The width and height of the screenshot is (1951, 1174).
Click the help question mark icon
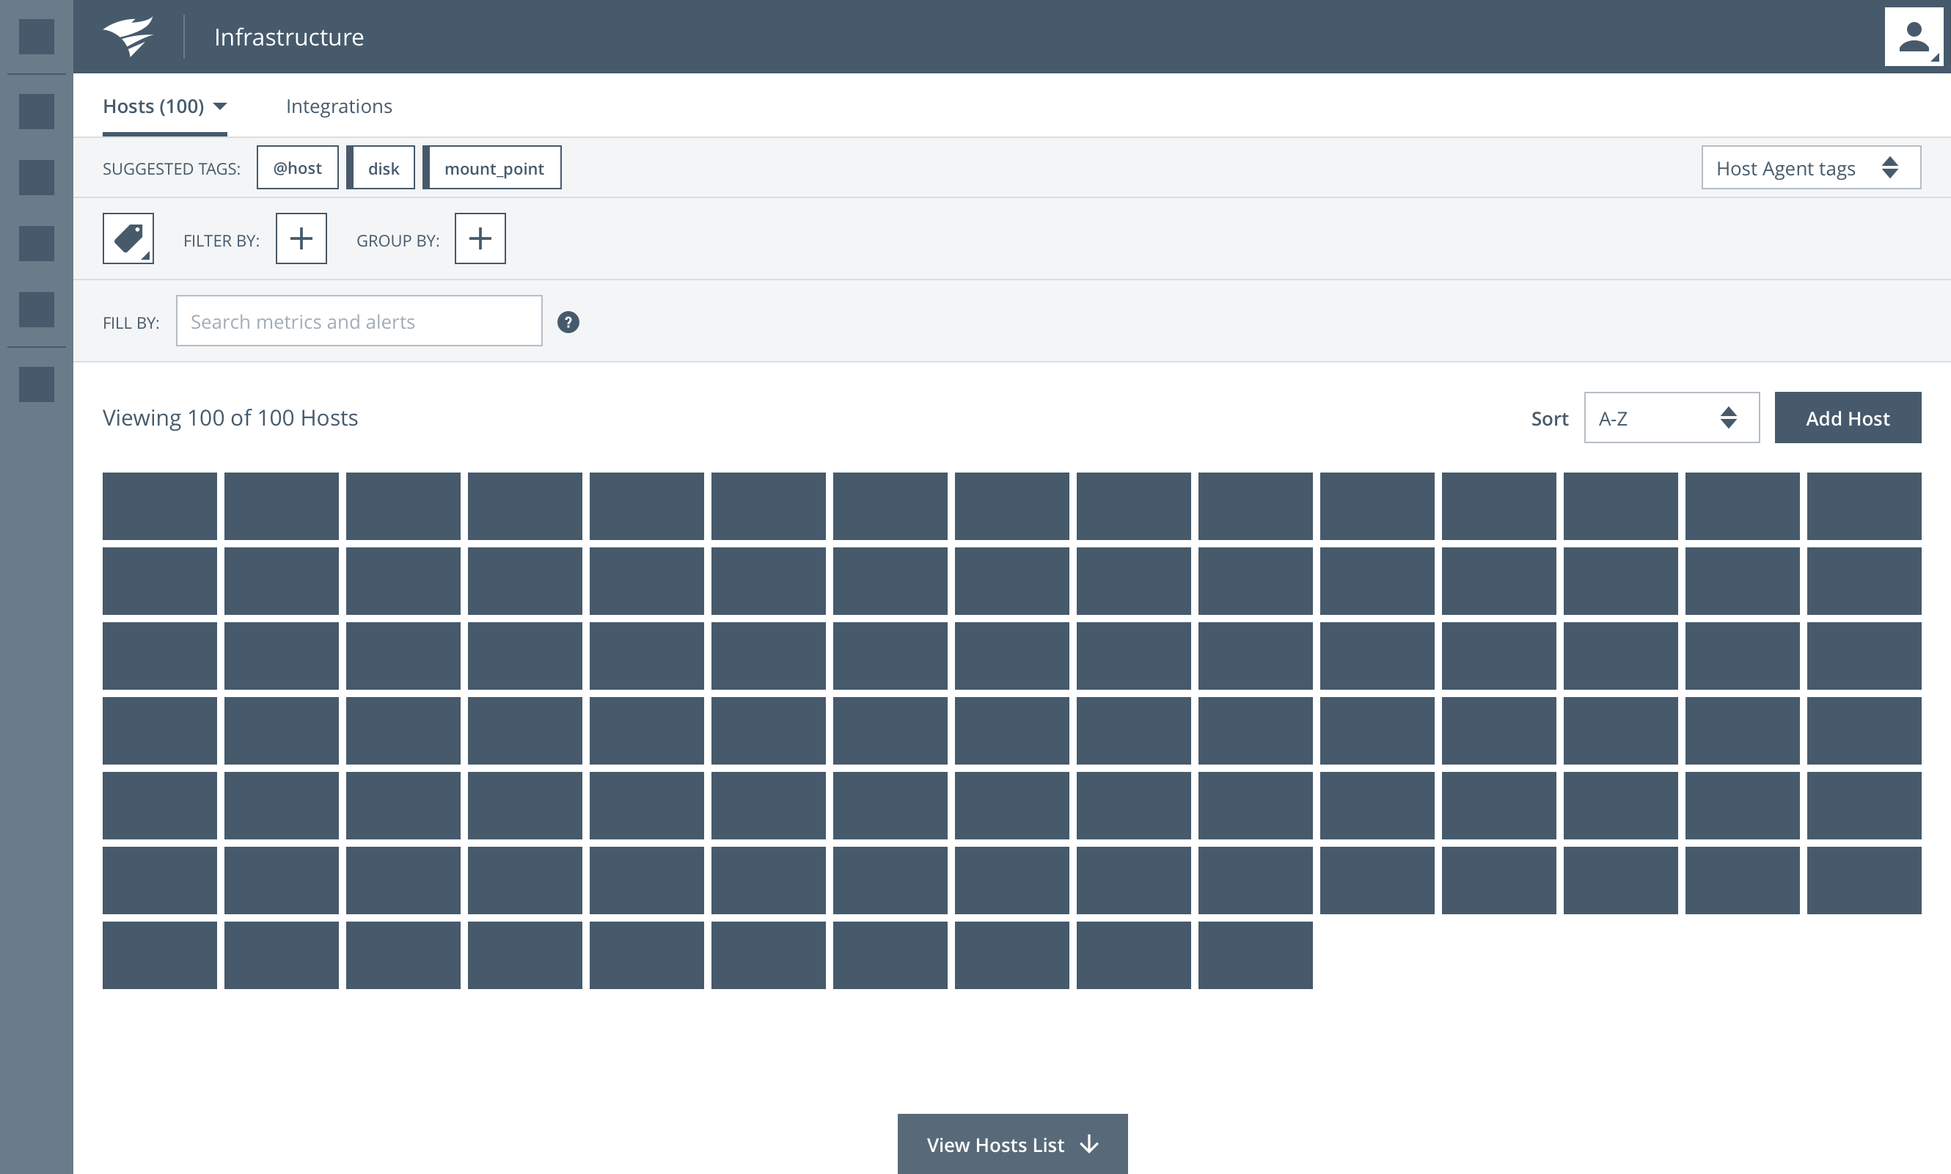pyautogui.click(x=568, y=322)
